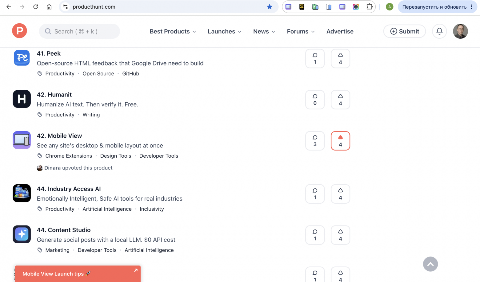Expand the News menu

[x=264, y=31]
